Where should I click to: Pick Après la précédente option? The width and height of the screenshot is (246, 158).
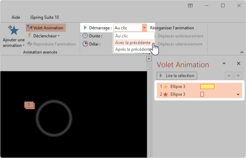tap(133, 50)
